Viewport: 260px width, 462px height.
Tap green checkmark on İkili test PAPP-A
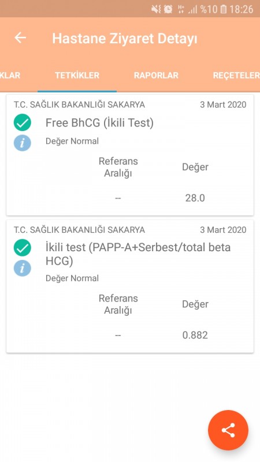[x=23, y=248]
